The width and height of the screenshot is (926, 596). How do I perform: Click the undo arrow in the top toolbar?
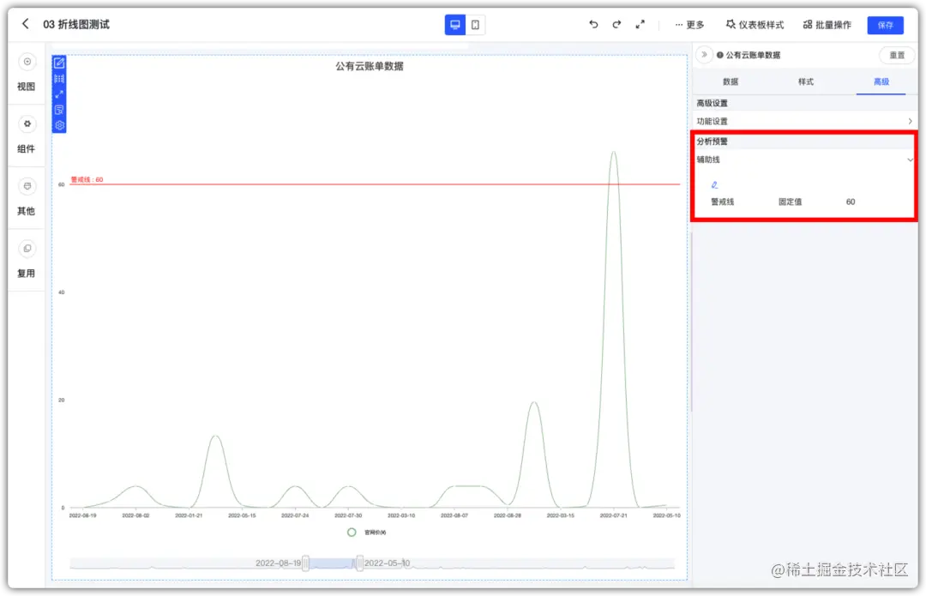point(592,25)
